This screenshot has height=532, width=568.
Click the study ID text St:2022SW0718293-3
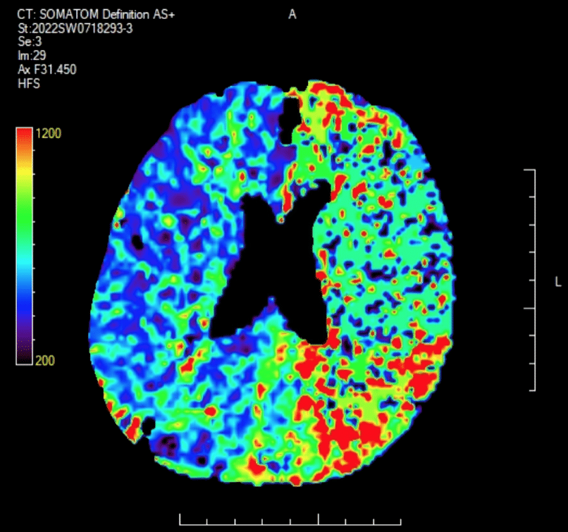(x=75, y=28)
